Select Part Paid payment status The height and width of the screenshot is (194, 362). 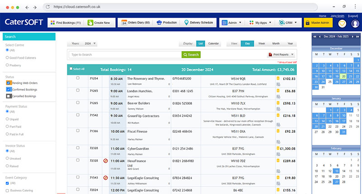tap(7, 126)
